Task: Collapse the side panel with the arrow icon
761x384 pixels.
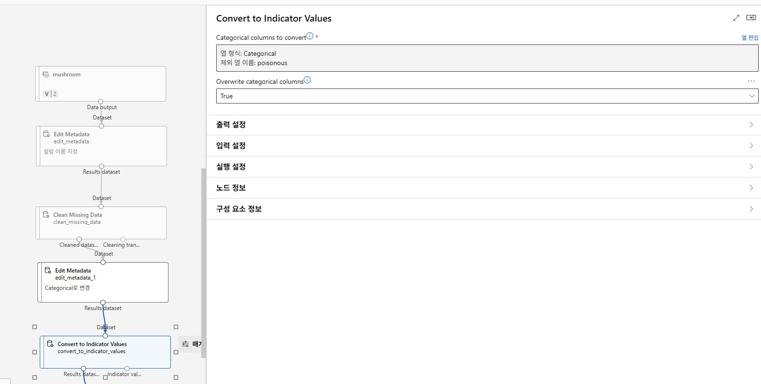Action: click(751, 18)
